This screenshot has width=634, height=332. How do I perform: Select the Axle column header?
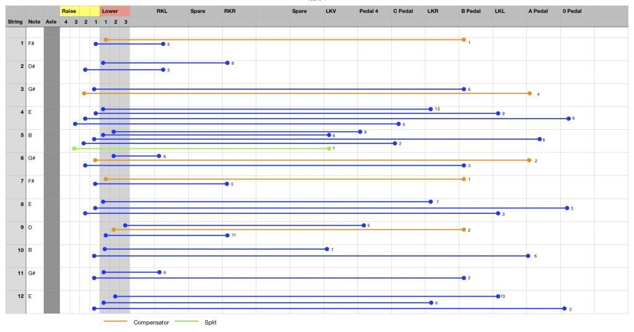(x=51, y=22)
